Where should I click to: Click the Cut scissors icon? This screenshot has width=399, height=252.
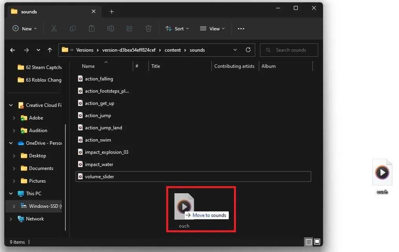[x=54, y=28]
